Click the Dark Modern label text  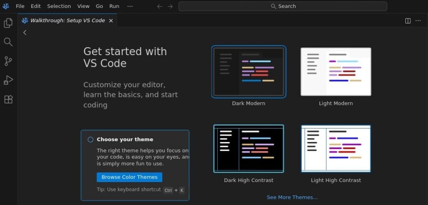coord(249,104)
